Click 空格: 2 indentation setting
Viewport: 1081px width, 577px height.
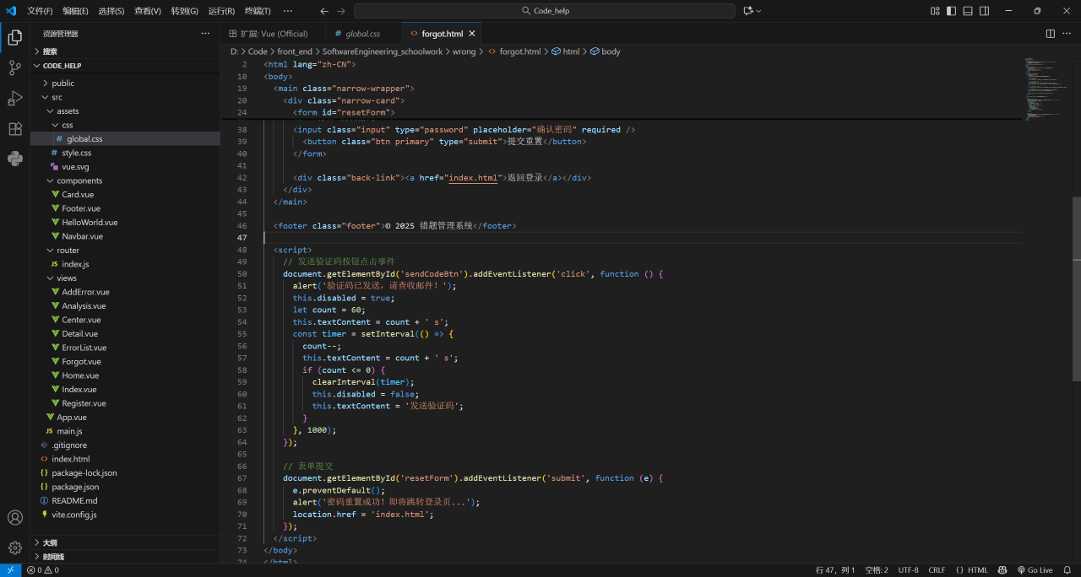[x=877, y=570]
